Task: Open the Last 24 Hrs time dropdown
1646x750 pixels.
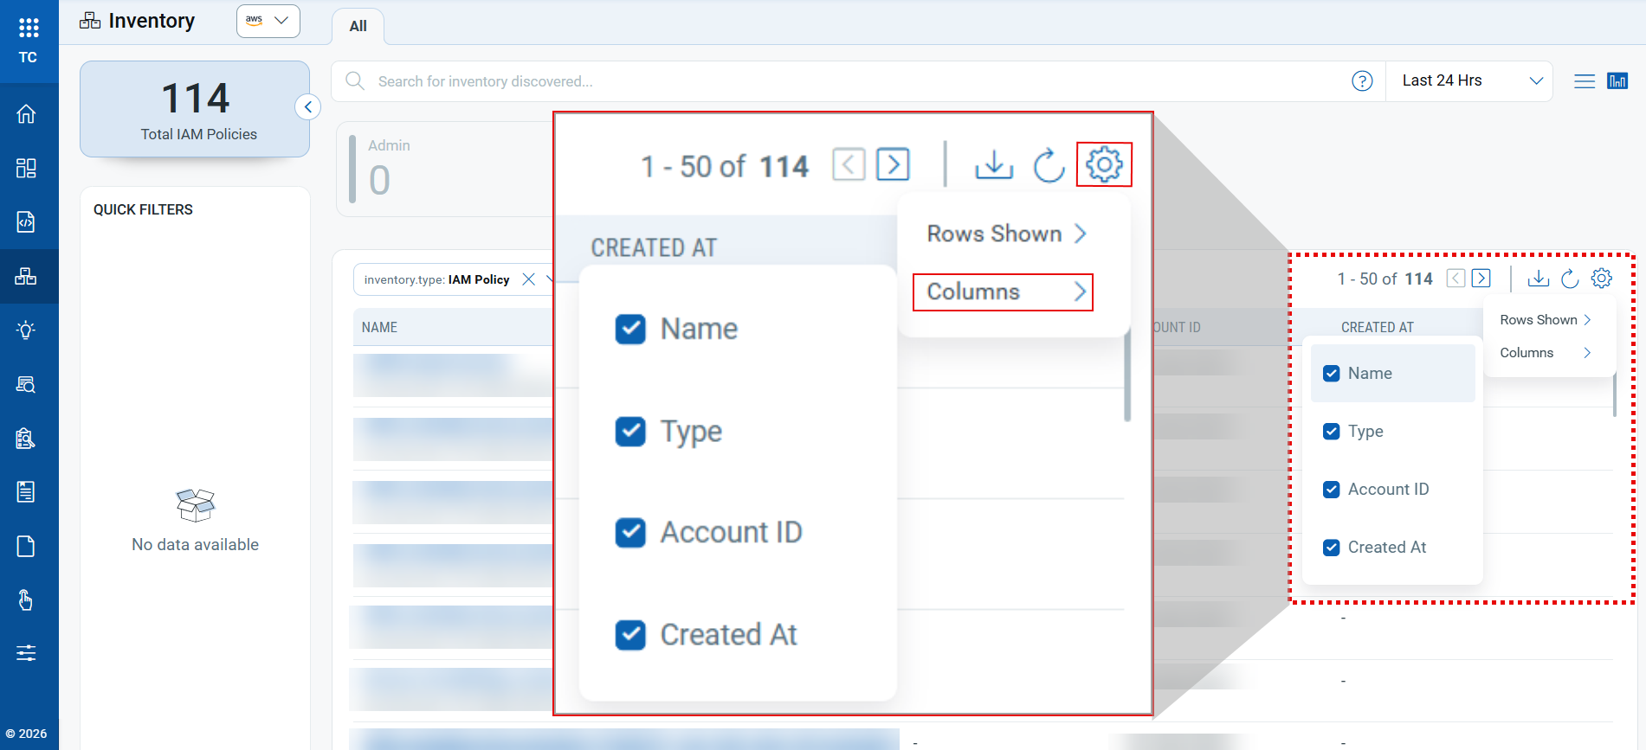Action: coord(1469,81)
